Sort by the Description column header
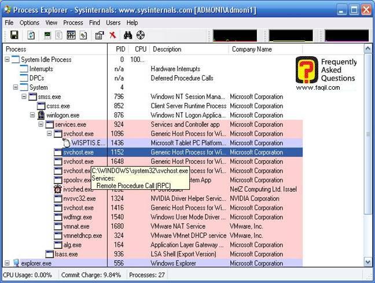This screenshot has height=283, width=375. 189,49
